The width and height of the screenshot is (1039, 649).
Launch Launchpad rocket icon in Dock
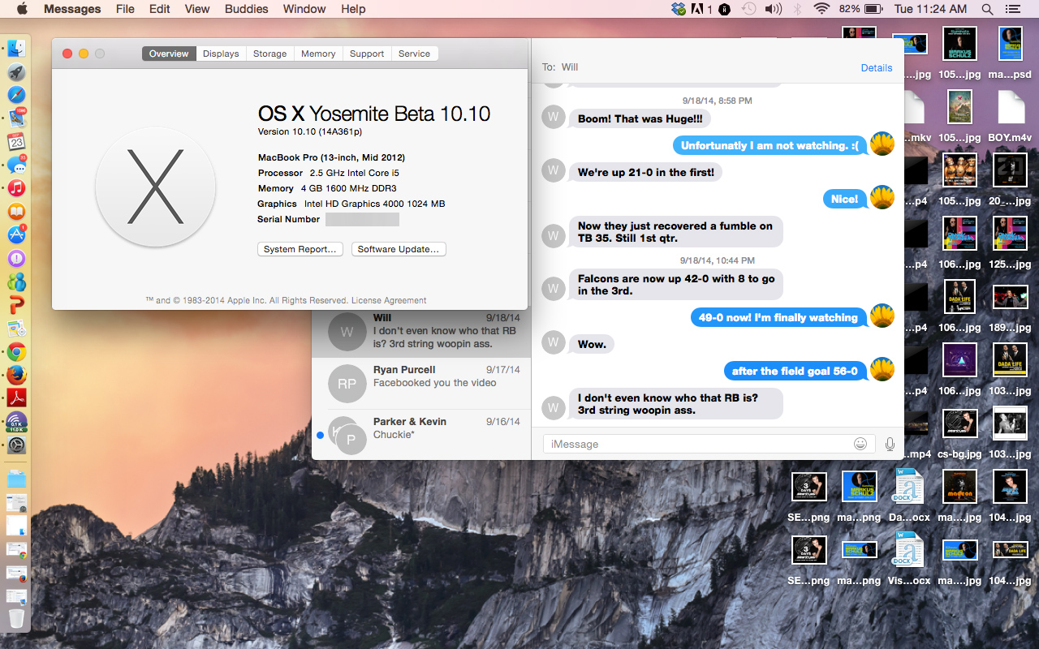[16, 72]
